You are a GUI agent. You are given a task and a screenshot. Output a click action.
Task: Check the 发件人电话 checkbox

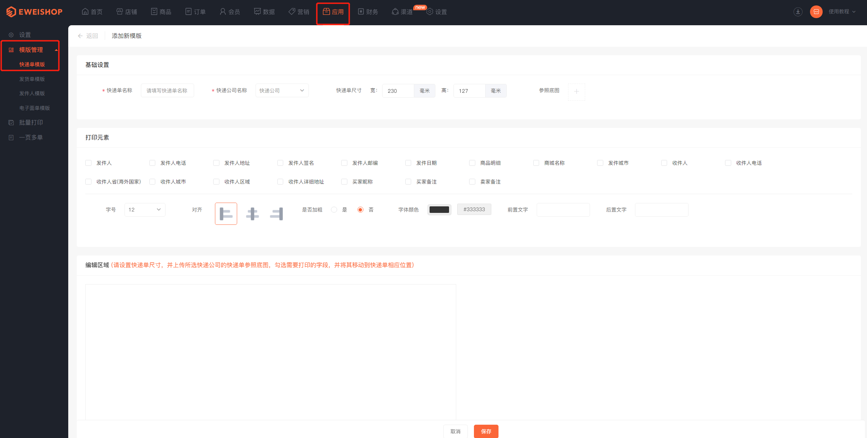click(x=152, y=163)
